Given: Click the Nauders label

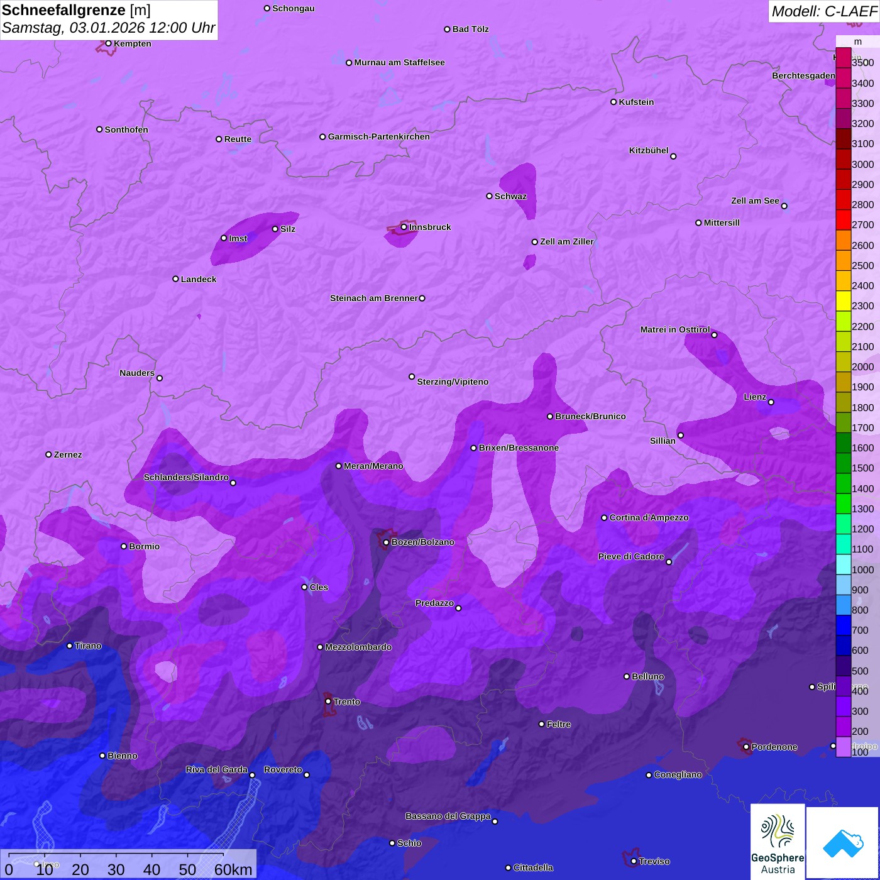Looking at the screenshot, I should 137,373.
